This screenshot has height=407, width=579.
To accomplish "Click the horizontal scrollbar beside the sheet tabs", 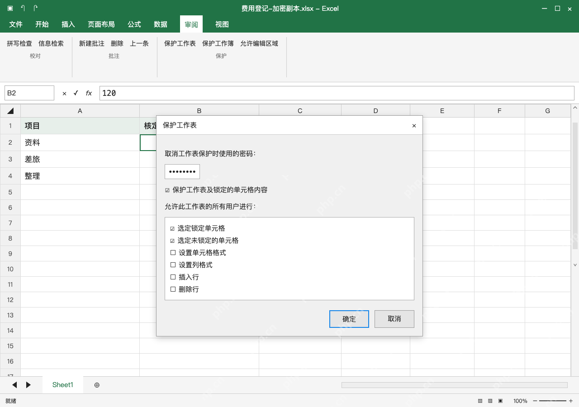I will pyautogui.click(x=455, y=385).
